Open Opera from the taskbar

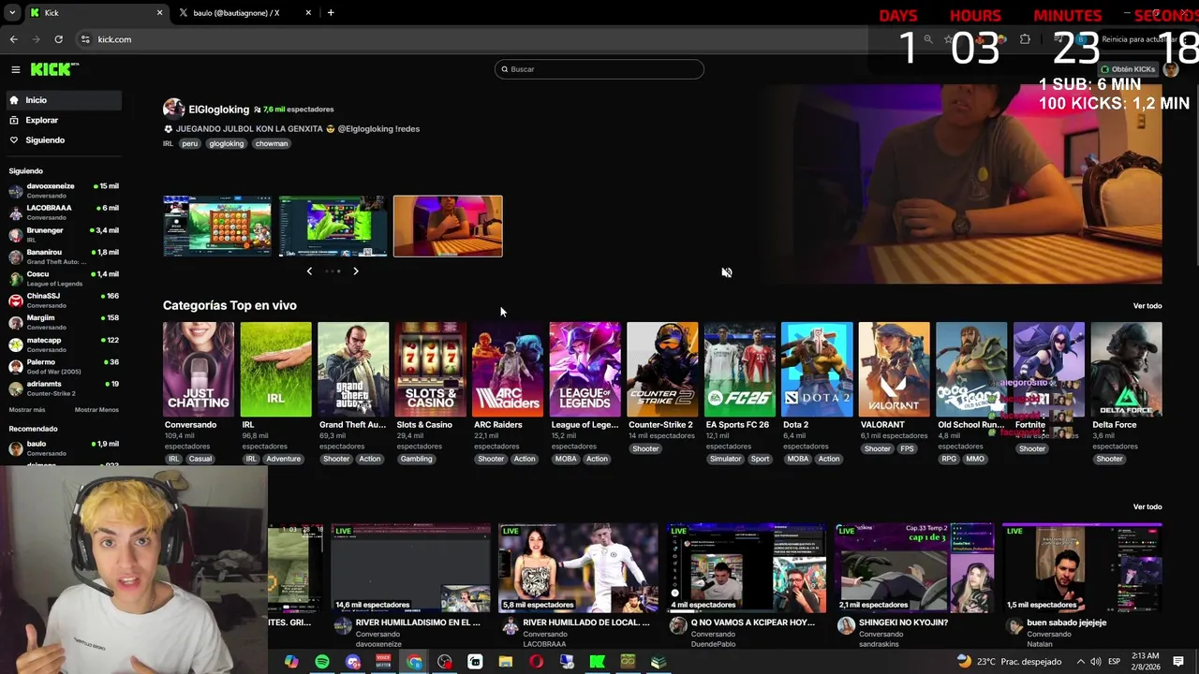pos(536,662)
